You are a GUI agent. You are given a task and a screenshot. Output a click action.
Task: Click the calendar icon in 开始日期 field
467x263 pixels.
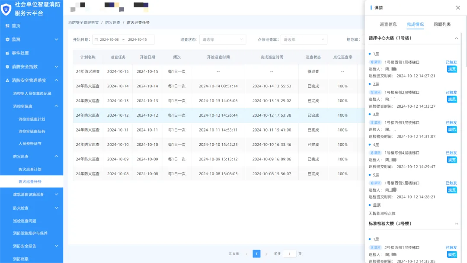pos(96,39)
